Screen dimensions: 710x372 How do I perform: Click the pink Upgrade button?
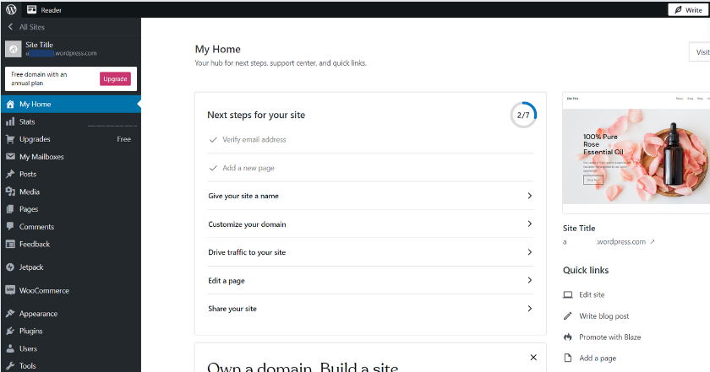(115, 78)
